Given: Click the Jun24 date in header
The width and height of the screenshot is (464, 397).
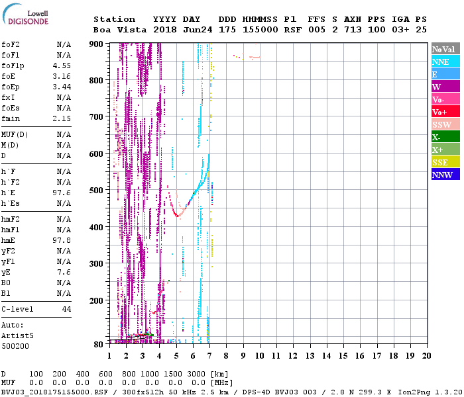Looking at the screenshot, I should [198, 30].
